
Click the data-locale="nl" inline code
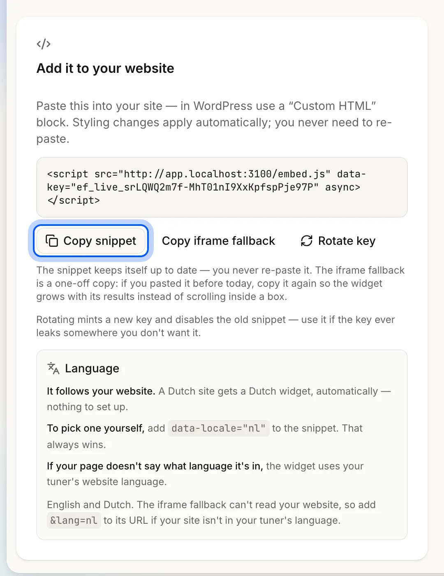(x=219, y=428)
